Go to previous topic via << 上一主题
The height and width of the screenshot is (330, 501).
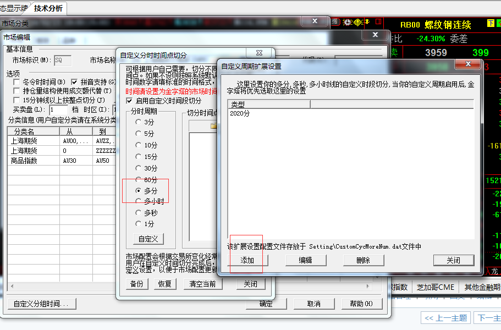[446, 318]
